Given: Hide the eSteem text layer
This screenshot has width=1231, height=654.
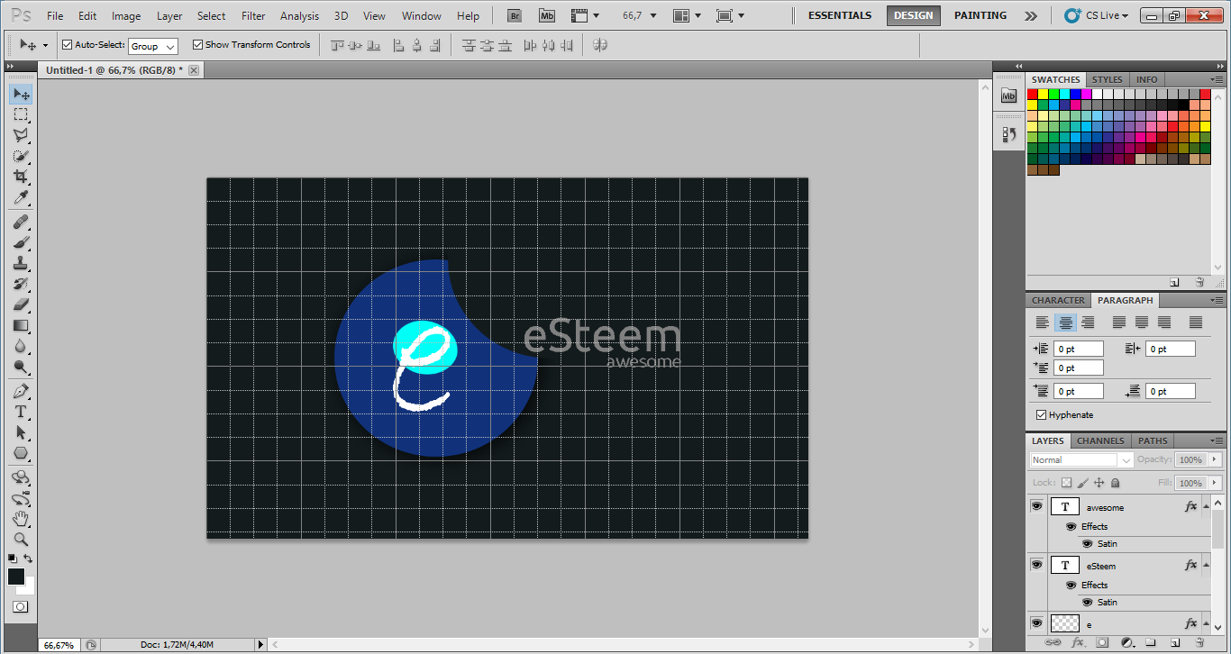Looking at the screenshot, I should [1036, 565].
